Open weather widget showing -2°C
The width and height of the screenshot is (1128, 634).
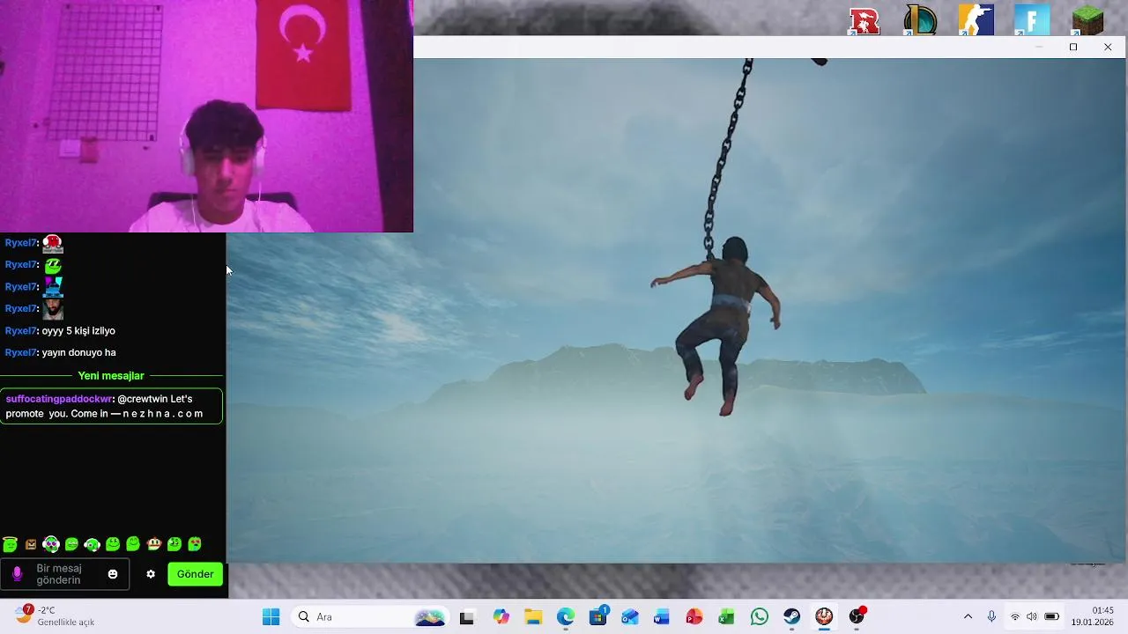(x=55, y=616)
